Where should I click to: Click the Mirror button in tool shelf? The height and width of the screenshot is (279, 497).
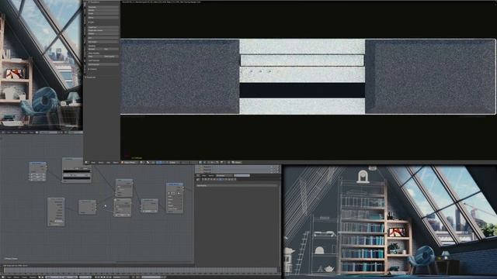pyautogui.click(x=103, y=18)
